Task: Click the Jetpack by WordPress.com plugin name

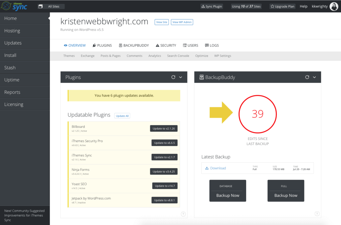Action: click(x=91, y=198)
